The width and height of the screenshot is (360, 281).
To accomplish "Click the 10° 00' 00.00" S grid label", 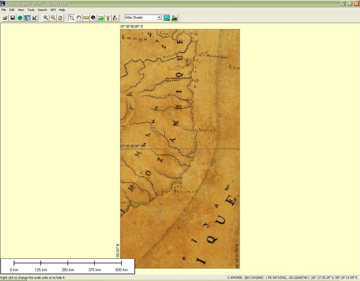I will 131,26.
